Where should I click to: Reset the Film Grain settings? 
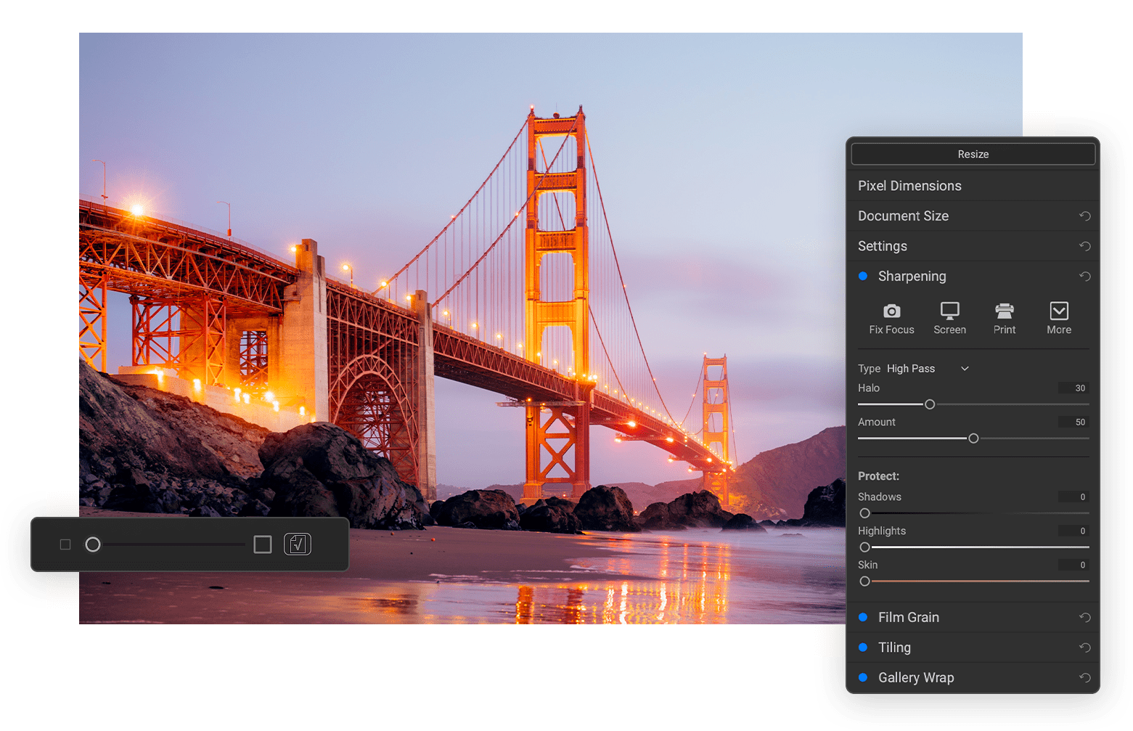1085,617
